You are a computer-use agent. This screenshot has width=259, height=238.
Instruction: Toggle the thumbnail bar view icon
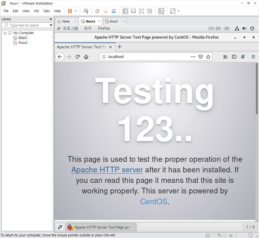point(133,11)
